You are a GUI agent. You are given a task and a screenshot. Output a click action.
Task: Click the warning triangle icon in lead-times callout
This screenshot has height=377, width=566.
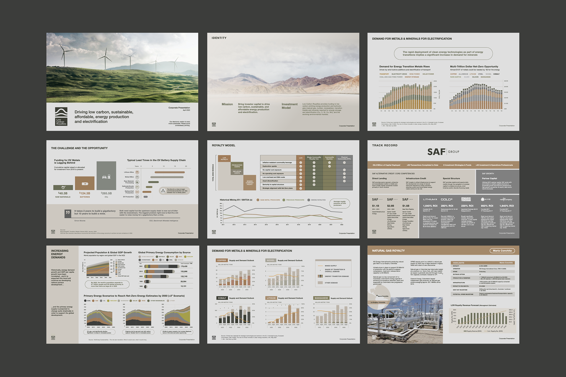click(163, 191)
